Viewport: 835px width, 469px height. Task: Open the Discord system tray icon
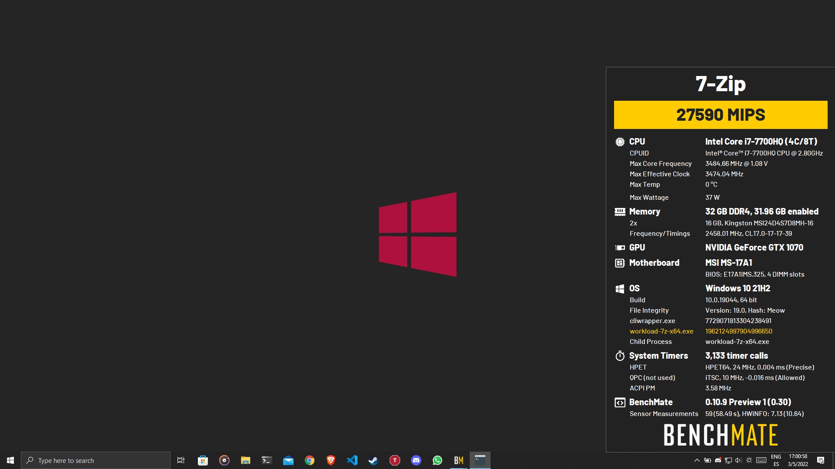[x=718, y=460]
